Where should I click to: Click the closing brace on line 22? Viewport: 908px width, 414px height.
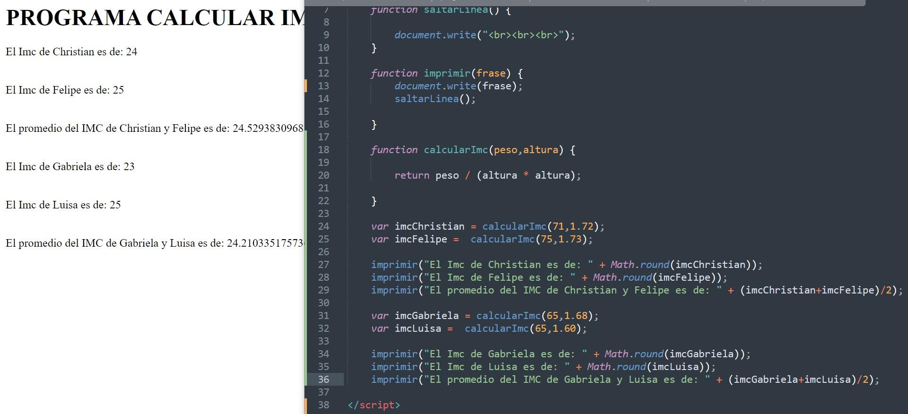pos(374,201)
